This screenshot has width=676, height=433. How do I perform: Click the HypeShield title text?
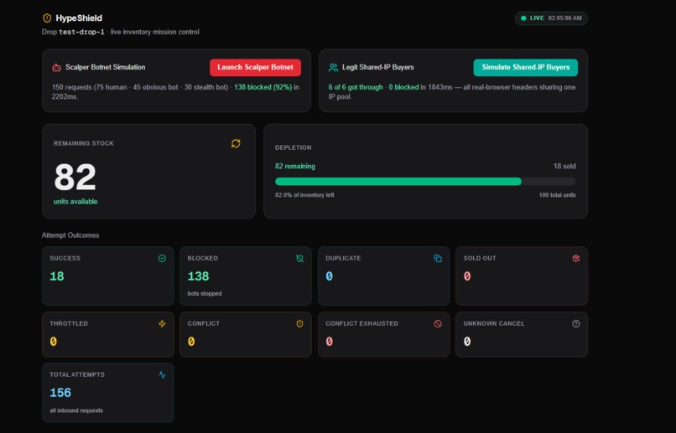79,18
